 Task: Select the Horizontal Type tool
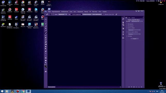[46, 53]
